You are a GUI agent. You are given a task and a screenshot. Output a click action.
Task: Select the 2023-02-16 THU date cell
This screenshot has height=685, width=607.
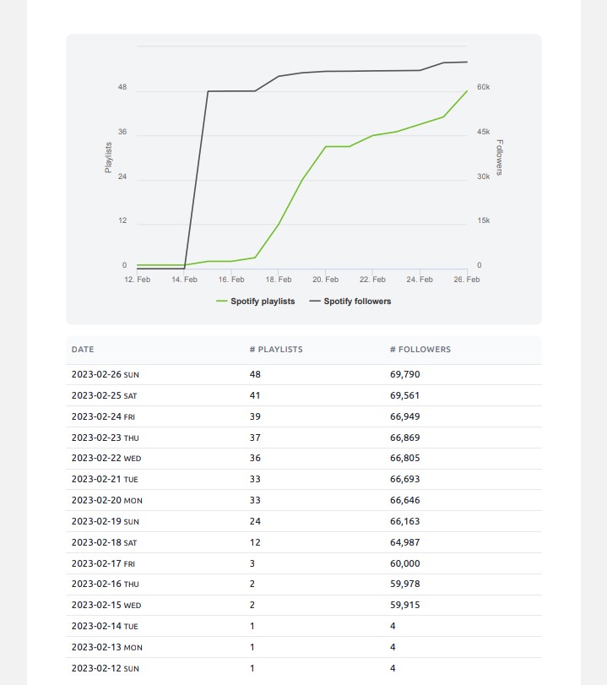tap(106, 584)
